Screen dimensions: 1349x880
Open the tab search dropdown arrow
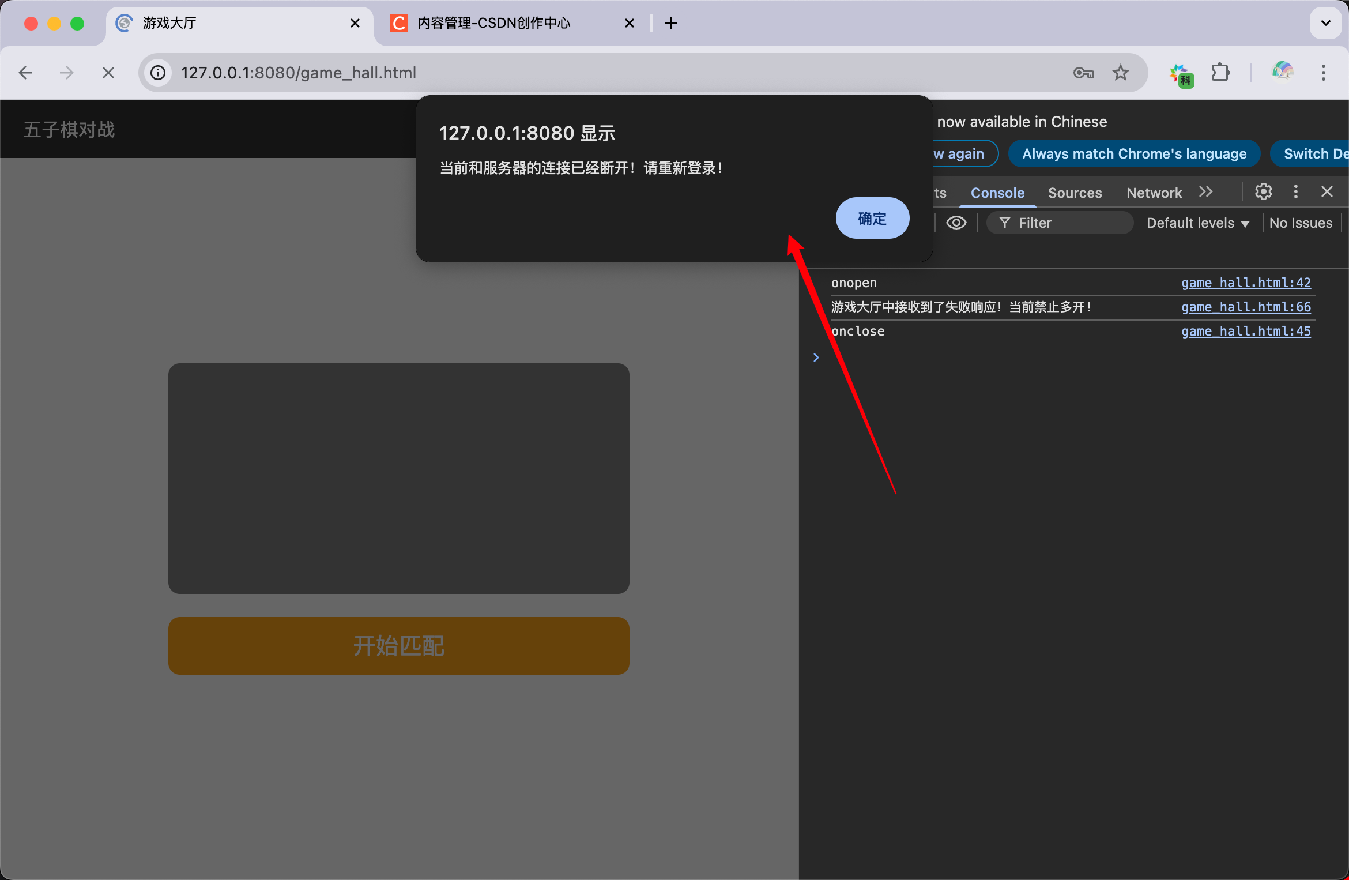pos(1325,23)
